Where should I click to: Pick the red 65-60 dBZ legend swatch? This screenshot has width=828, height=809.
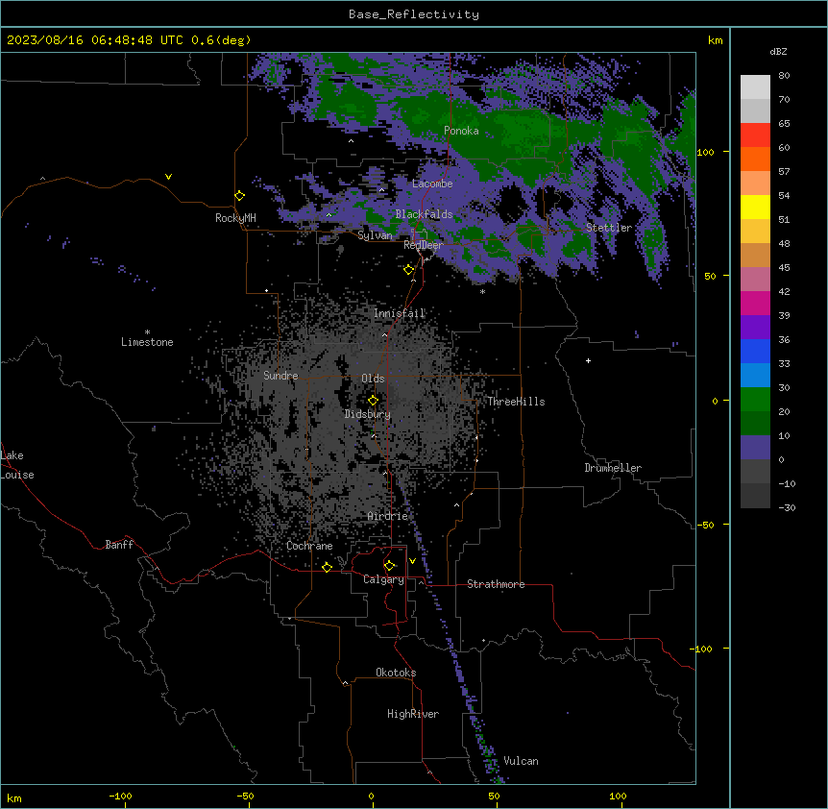click(755, 135)
